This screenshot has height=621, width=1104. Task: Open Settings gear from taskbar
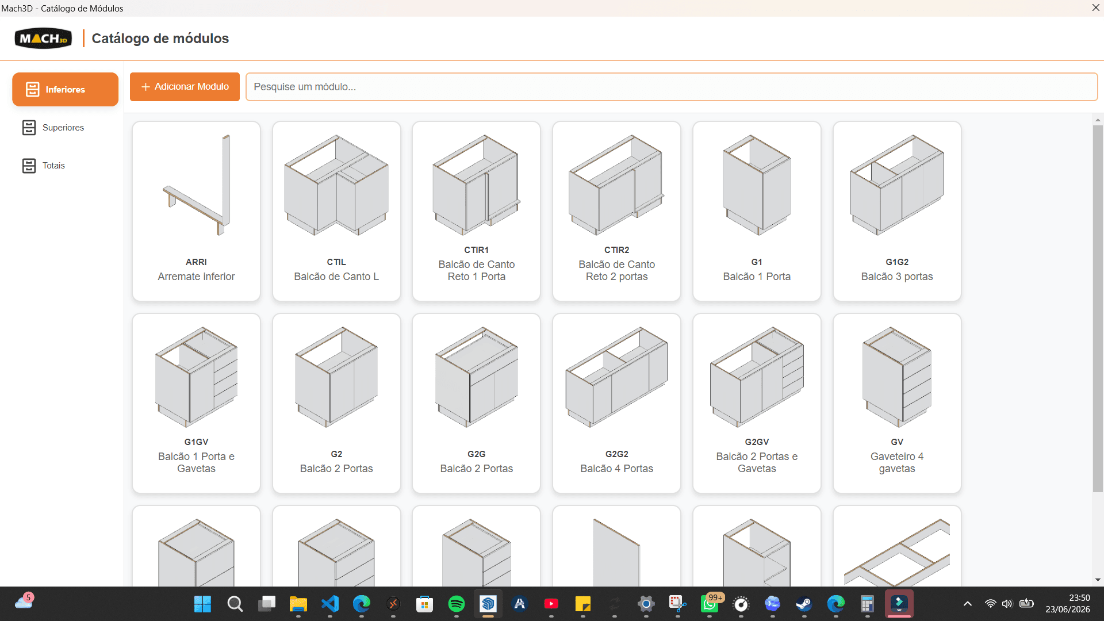pos(646,604)
